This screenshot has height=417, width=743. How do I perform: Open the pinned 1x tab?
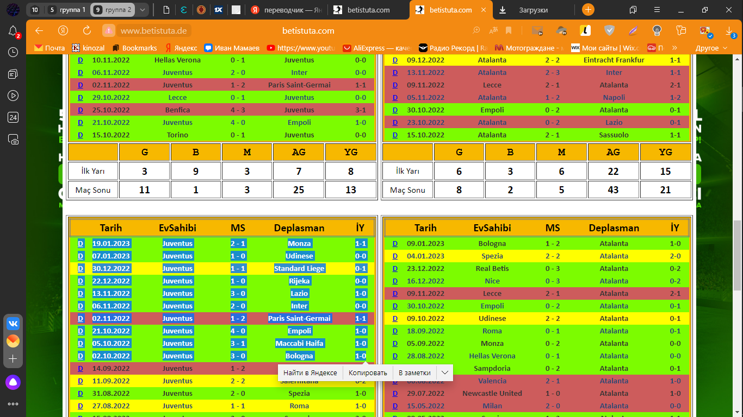pyautogui.click(x=218, y=10)
